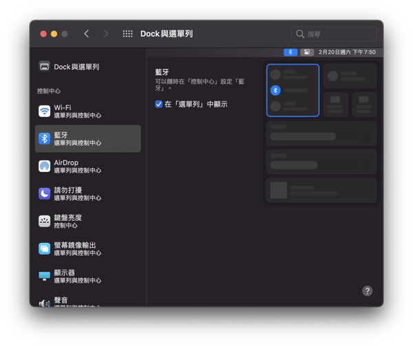The image size is (413, 346).
Task: Click media tile at preview bottom
Action: [321, 191]
